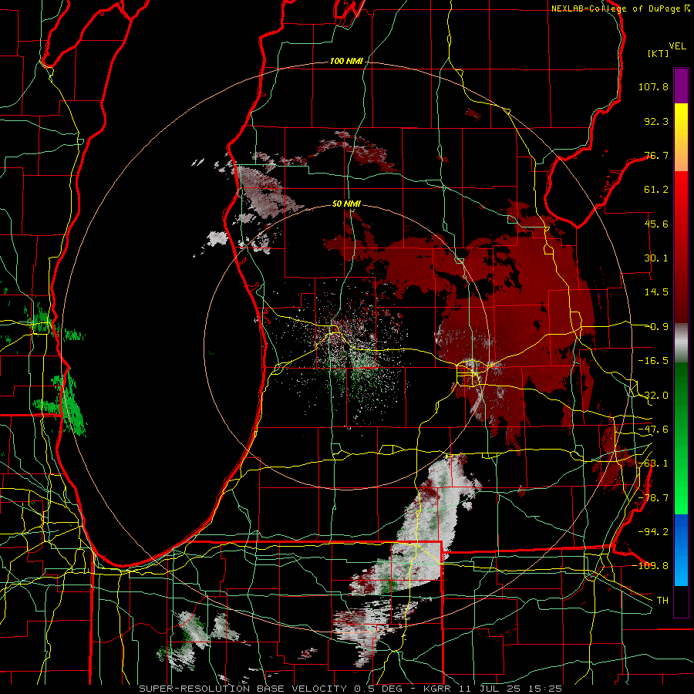Select the 107.8 value on velocity scale
Screen dimensions: 694x694
tap(653, 86)
